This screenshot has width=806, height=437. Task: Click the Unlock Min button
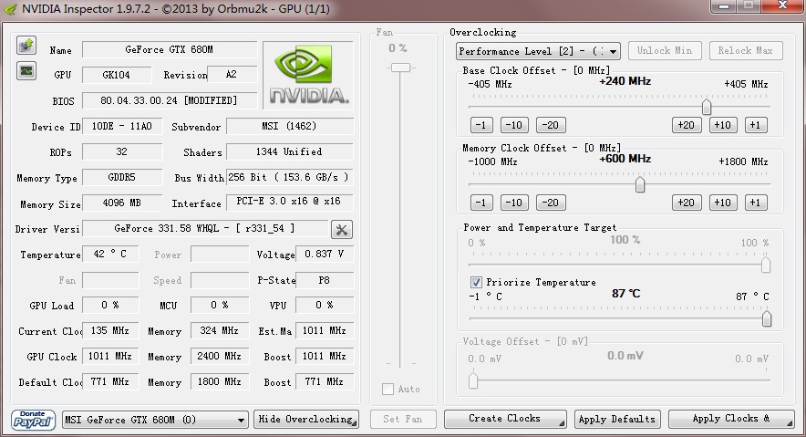coord(665,50)
